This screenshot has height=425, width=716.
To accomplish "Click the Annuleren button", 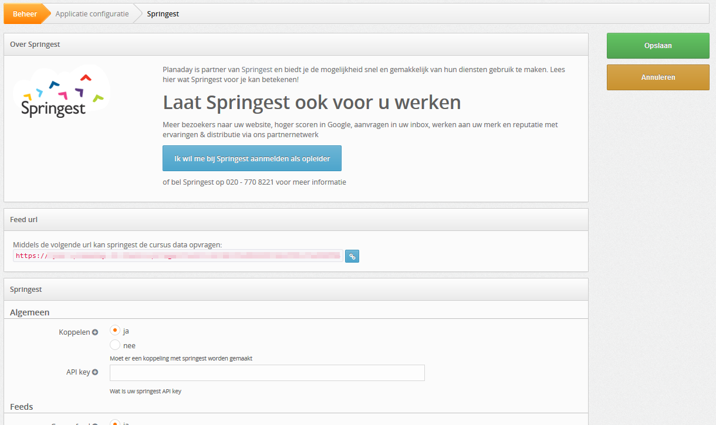I will (658, 77).
